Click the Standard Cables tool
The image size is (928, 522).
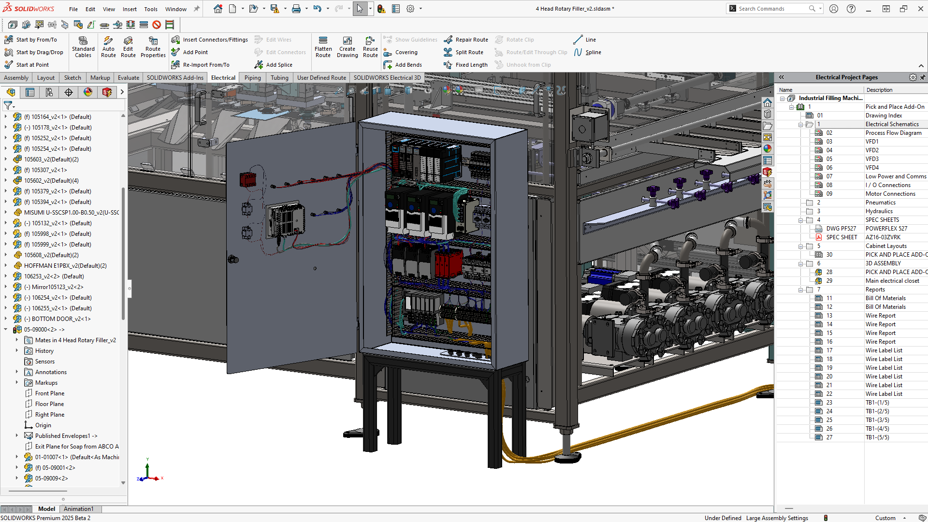[x=83, y=47]
